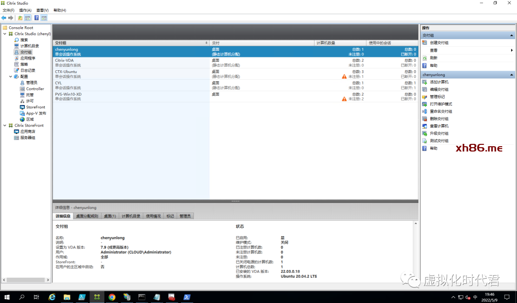Click the 创建交付组 action

(439, 43)
